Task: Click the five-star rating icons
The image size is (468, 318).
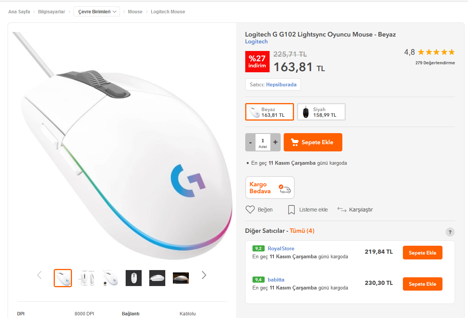Action: [x=436, y=52]
